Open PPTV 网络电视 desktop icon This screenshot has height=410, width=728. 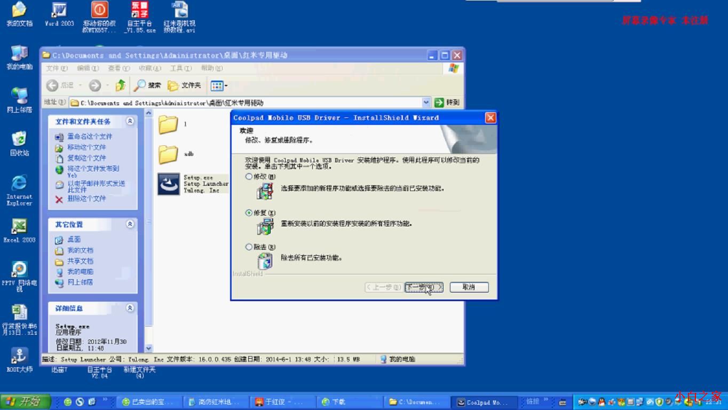[19, 276]
